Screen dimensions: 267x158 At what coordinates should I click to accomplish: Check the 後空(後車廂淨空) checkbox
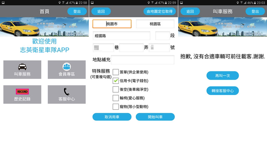point(116,89)
